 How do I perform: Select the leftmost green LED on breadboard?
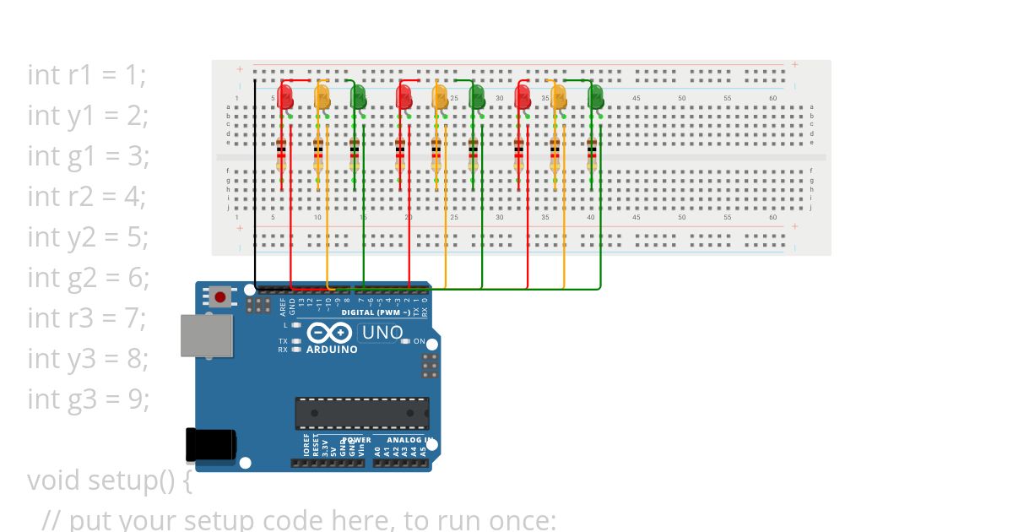(358, 96)
